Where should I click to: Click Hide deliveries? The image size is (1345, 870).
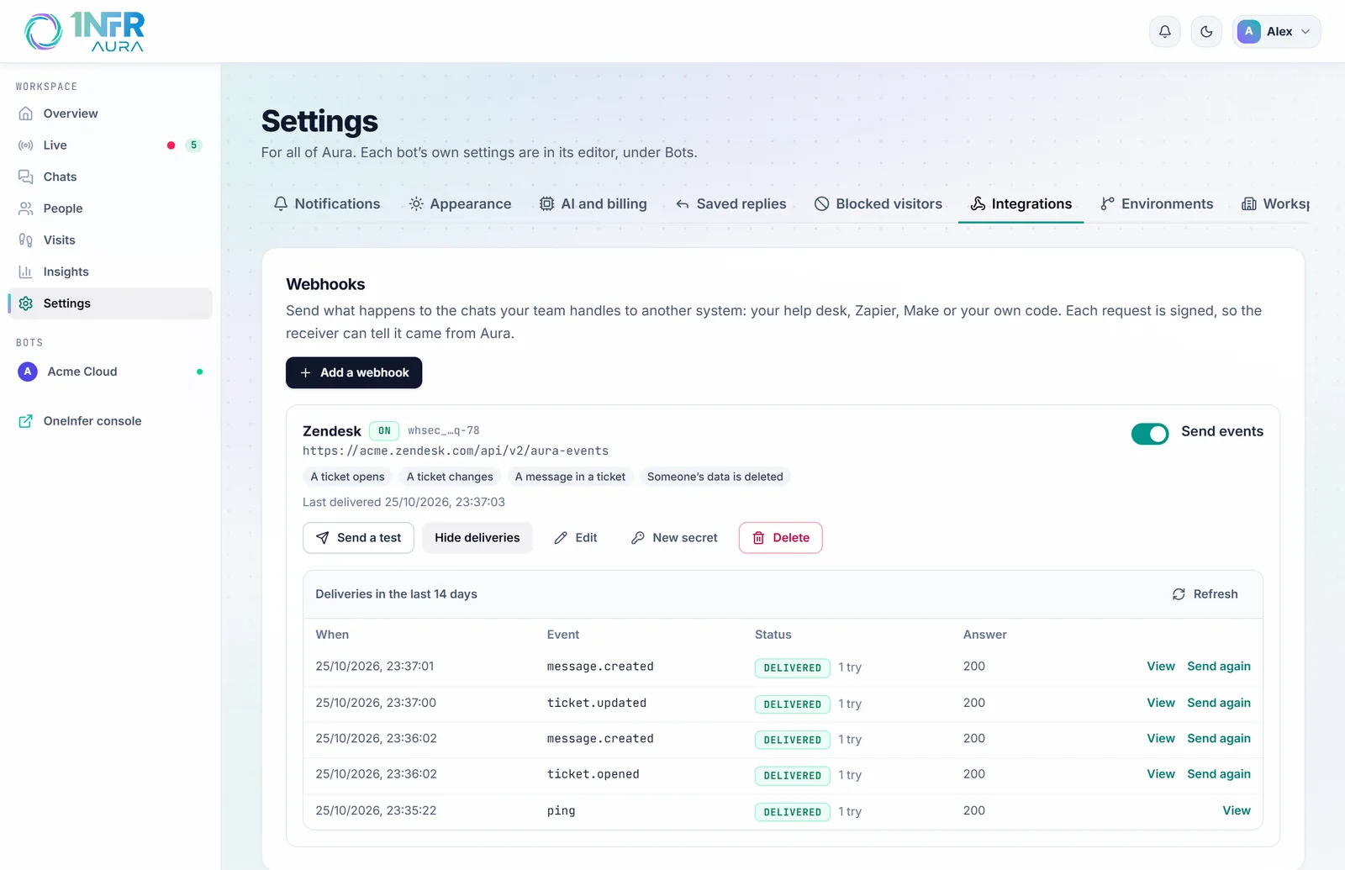click(x=477, y=538)
